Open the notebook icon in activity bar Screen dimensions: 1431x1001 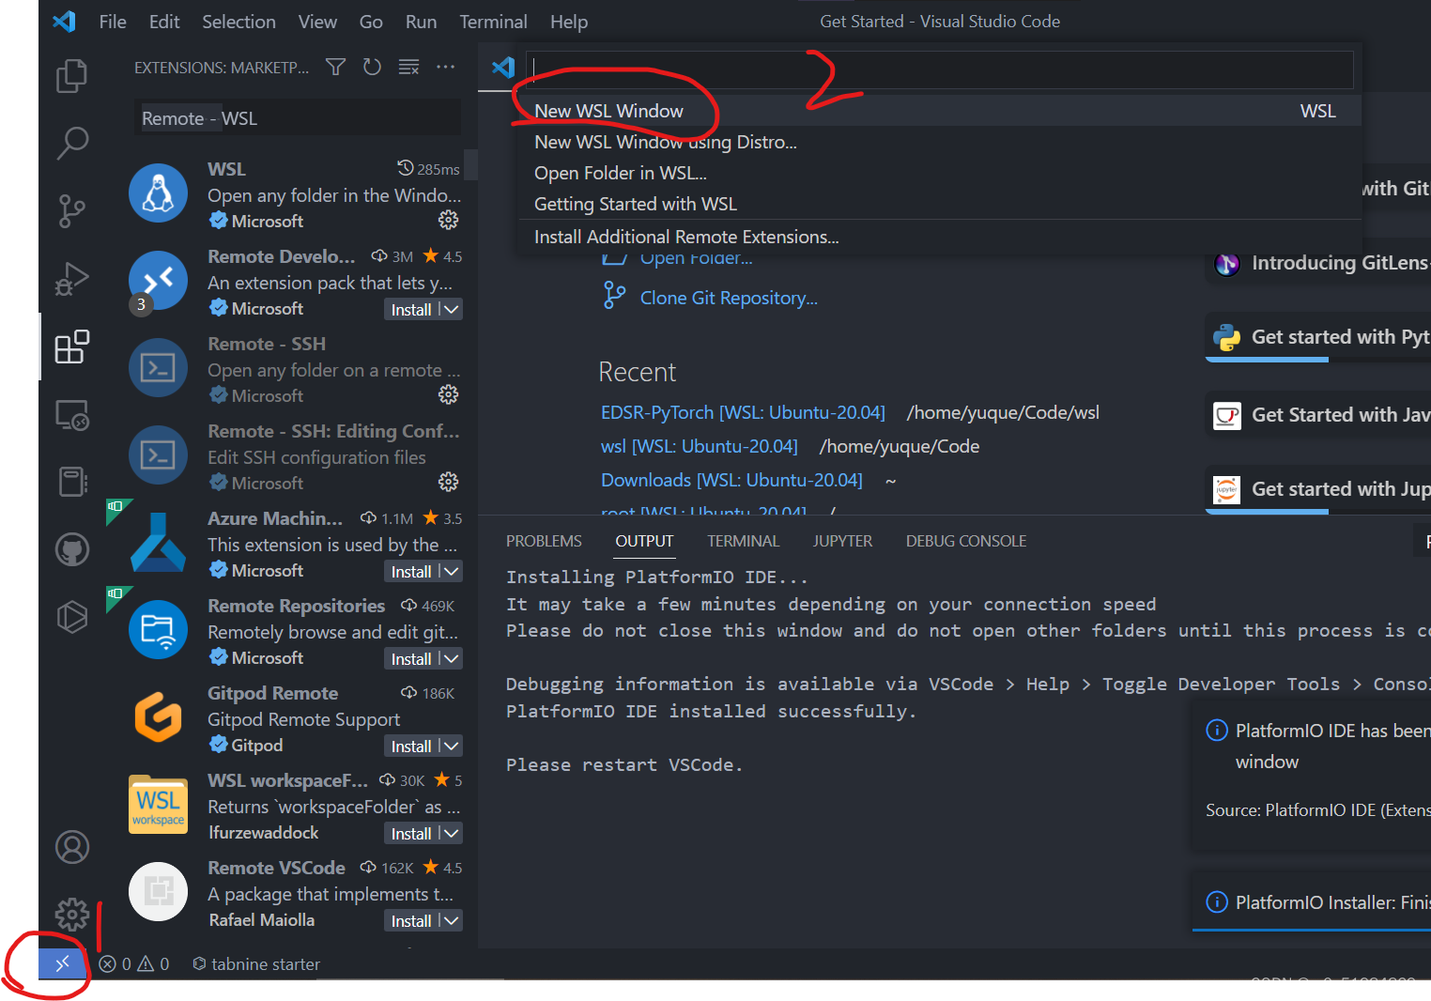(x=71, y=482)
